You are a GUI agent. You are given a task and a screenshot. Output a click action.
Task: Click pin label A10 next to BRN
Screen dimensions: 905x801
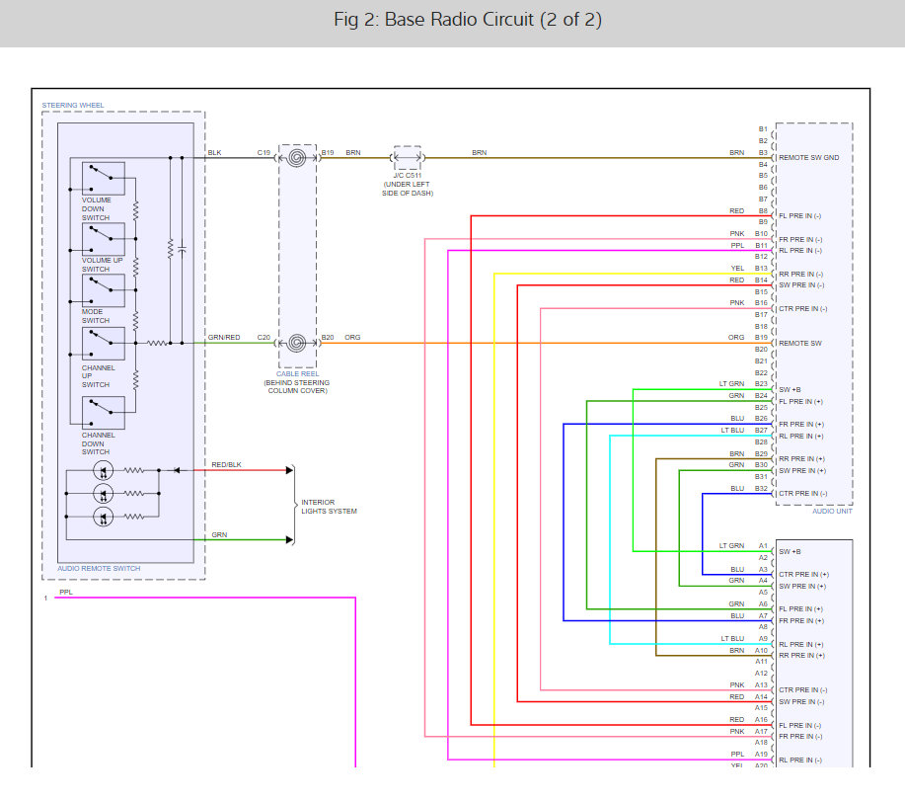(x=761, y=650)
